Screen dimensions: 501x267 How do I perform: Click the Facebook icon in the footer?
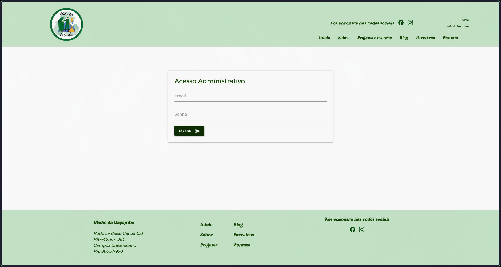click(352, 229)
